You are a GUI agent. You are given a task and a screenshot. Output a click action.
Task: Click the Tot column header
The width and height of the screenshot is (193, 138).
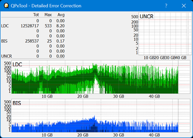pos(36,15)
